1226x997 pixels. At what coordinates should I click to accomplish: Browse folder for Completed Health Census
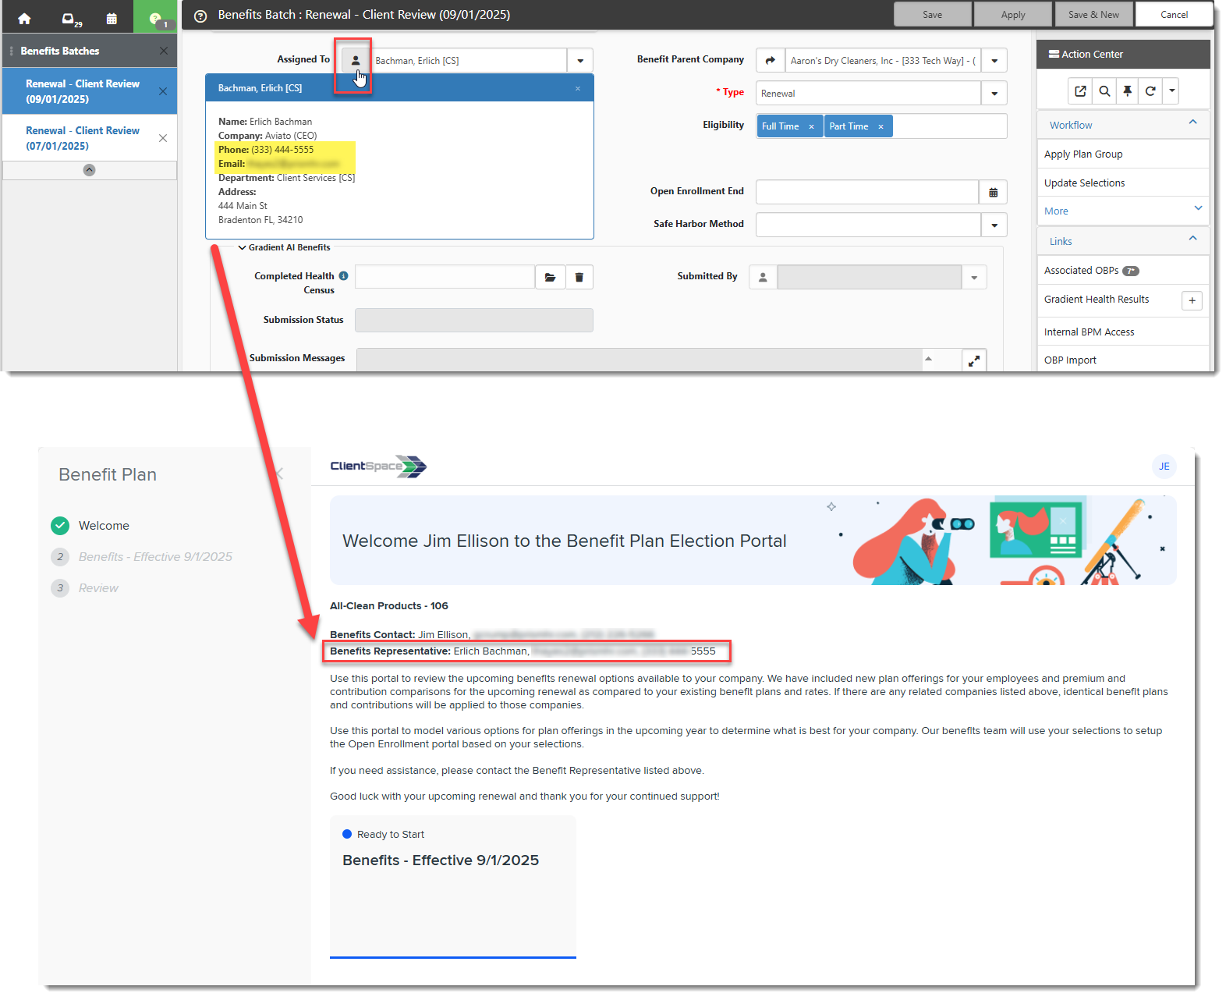[x=550, y=277]
